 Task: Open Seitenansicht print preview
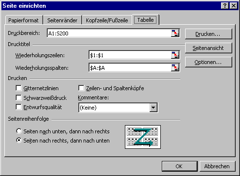coord(208,48)
